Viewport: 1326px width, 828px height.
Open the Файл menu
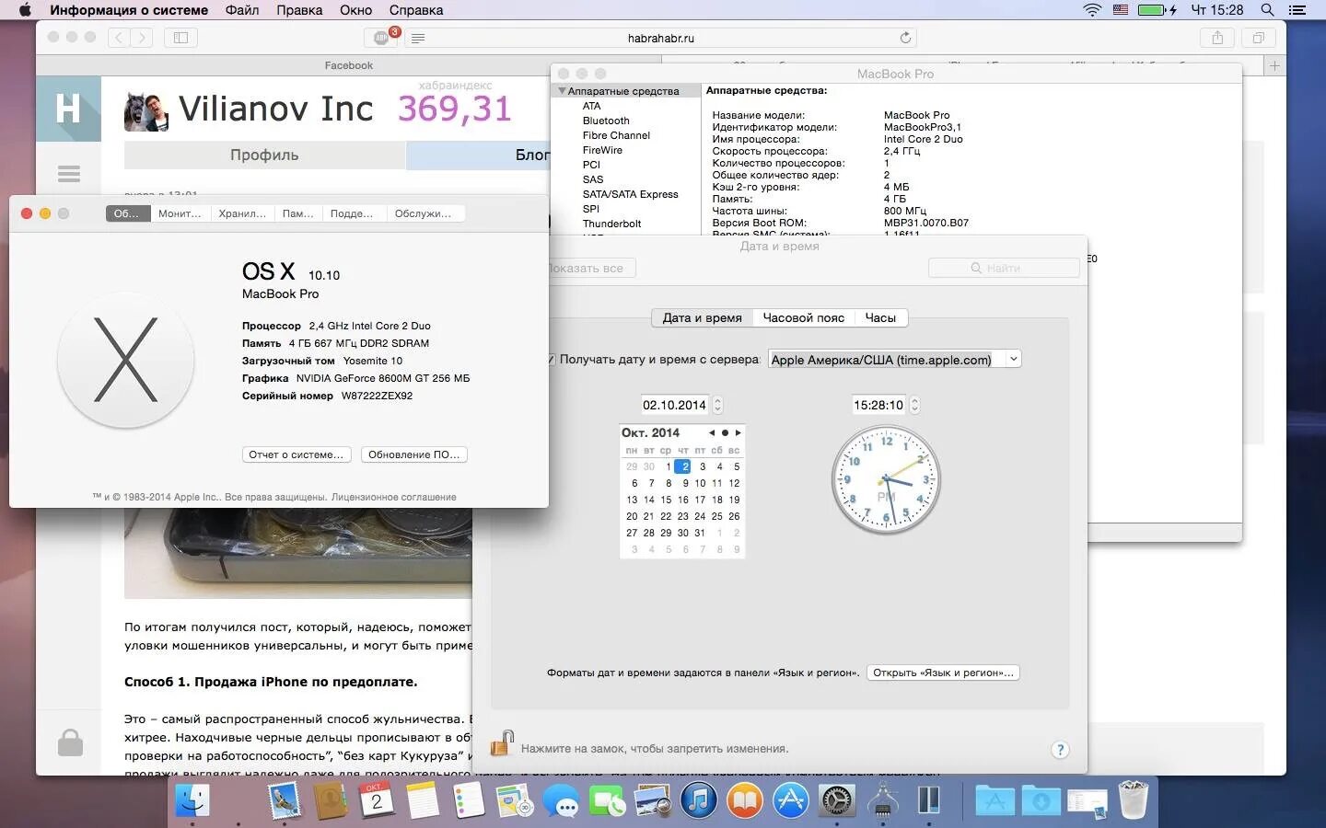pyautogui.click(x=242, y=10)
